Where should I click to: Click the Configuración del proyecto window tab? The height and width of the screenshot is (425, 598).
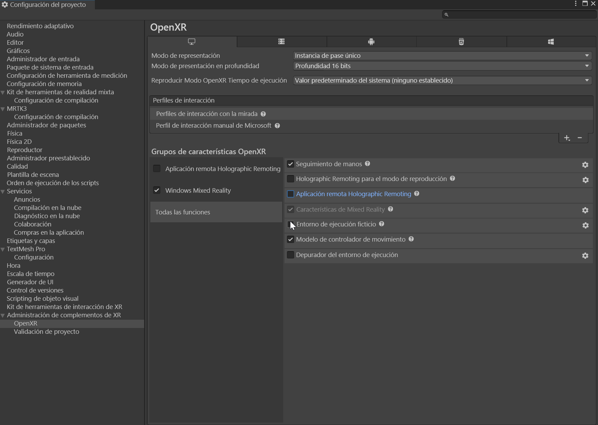tap(47, 5)
